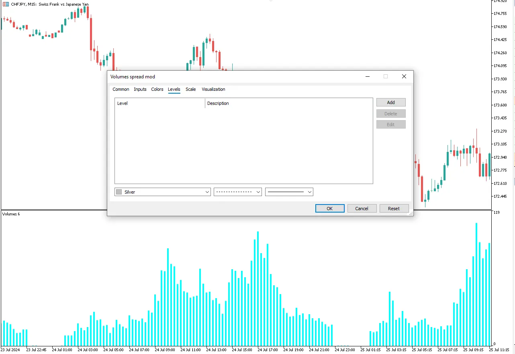Viewport: 515px width, 354px height.
Task: Click the silver color swatch
Action: coord(119,192)
